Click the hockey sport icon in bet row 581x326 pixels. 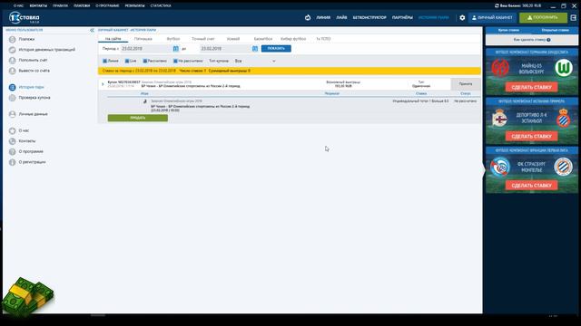tap(145, 101)
